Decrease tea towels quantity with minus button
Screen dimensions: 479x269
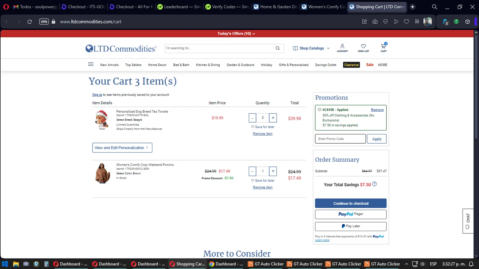pos(252,118)
